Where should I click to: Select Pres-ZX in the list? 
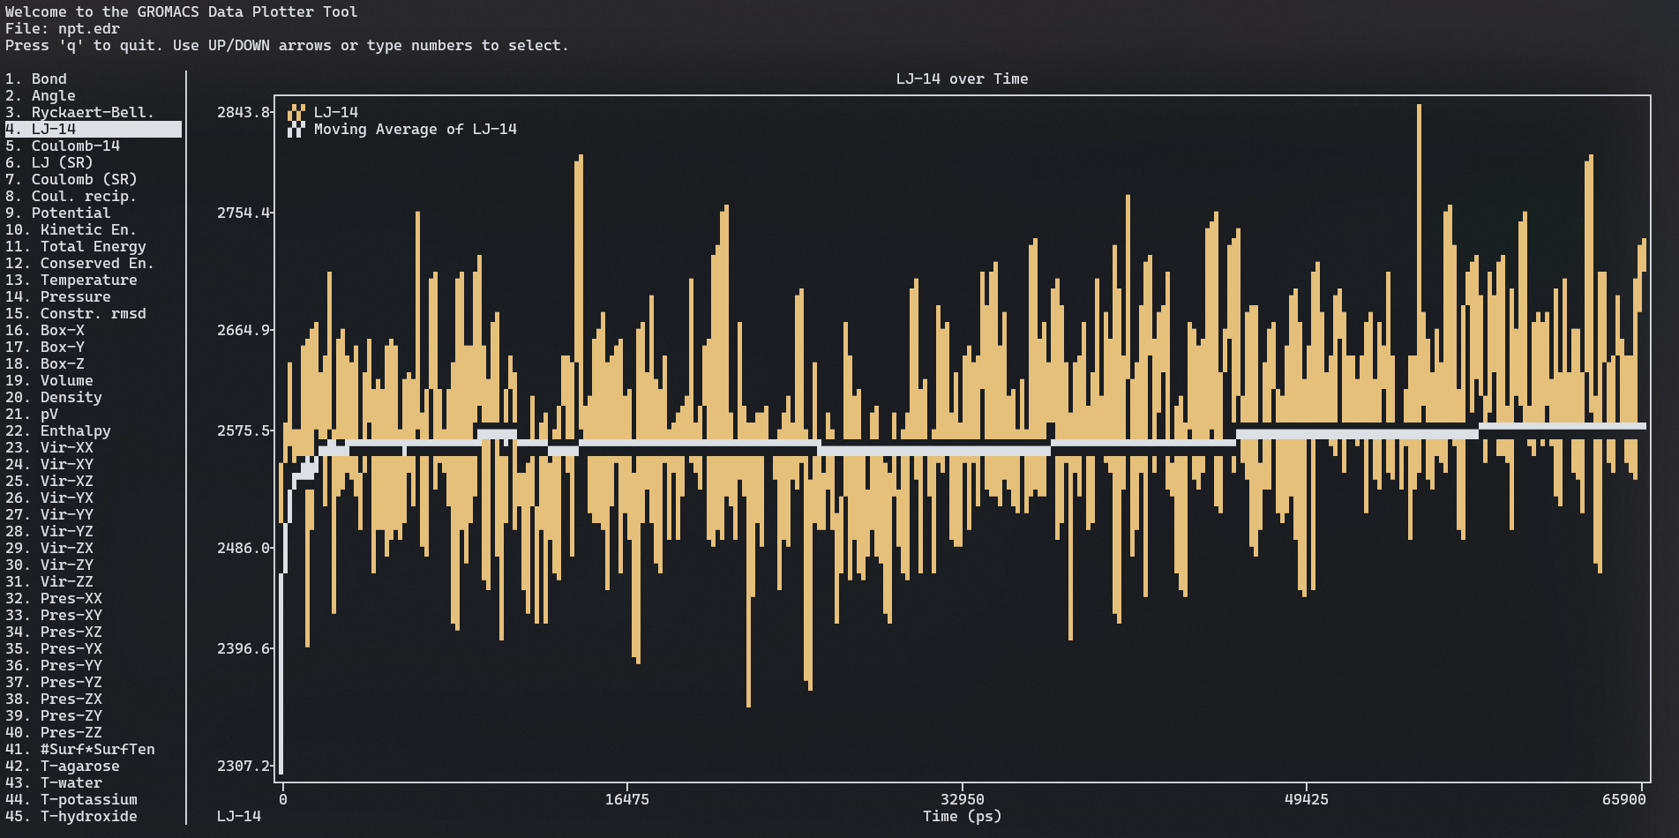point(54,699)
